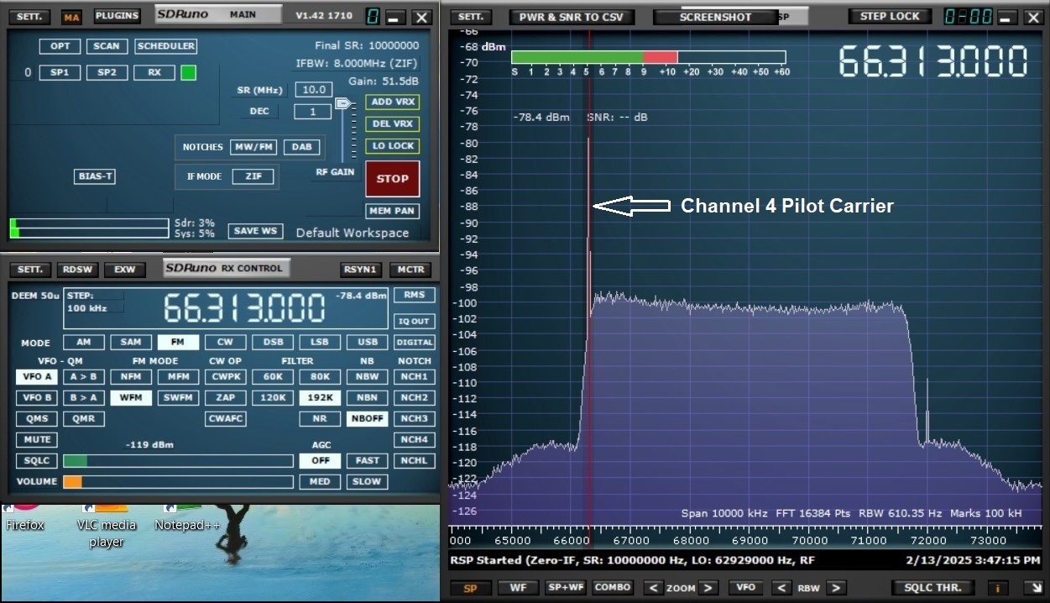
Task: Open SP2 spectrum window
Action: click(107, 73)
